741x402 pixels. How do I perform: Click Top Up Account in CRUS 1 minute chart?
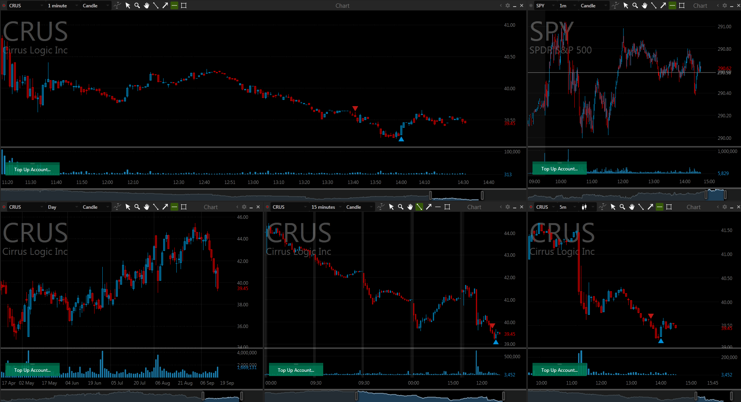(32, 169)
